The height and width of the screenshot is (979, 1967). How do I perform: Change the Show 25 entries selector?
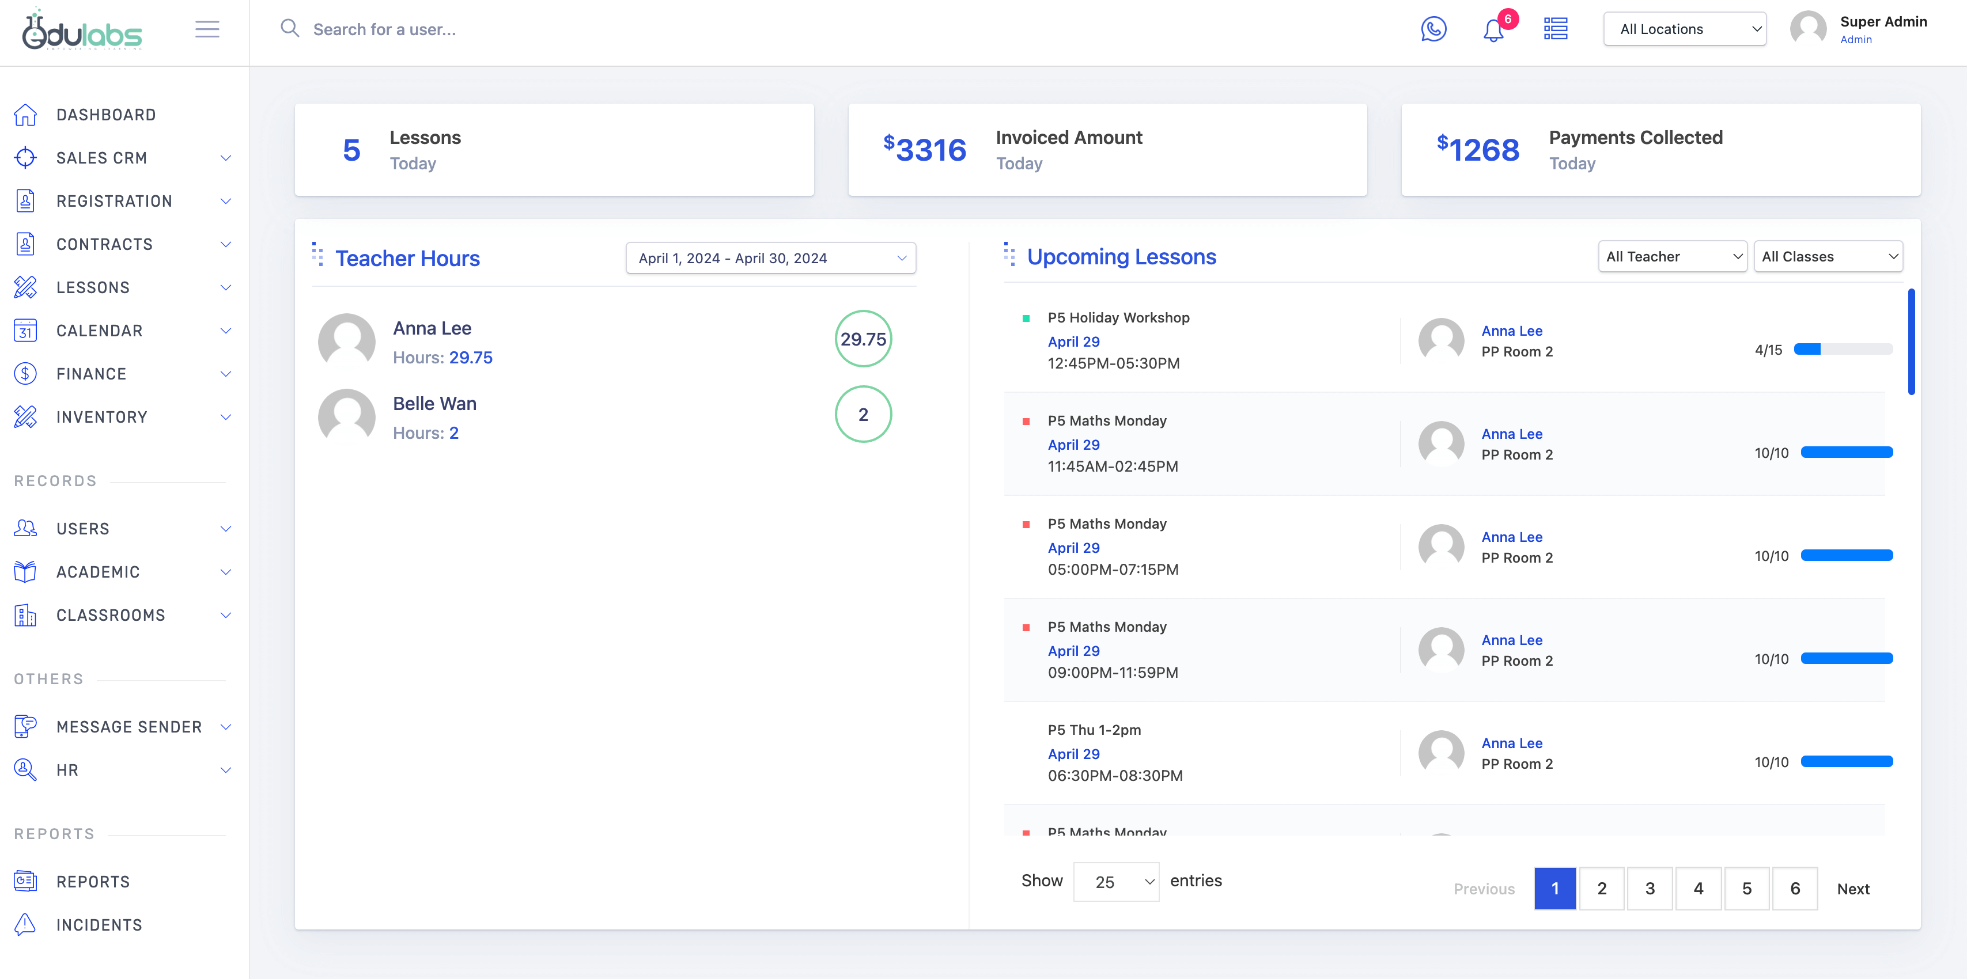click(1115, 881)
